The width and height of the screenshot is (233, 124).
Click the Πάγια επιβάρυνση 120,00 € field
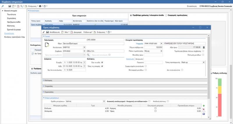click(x=153, y=47)
